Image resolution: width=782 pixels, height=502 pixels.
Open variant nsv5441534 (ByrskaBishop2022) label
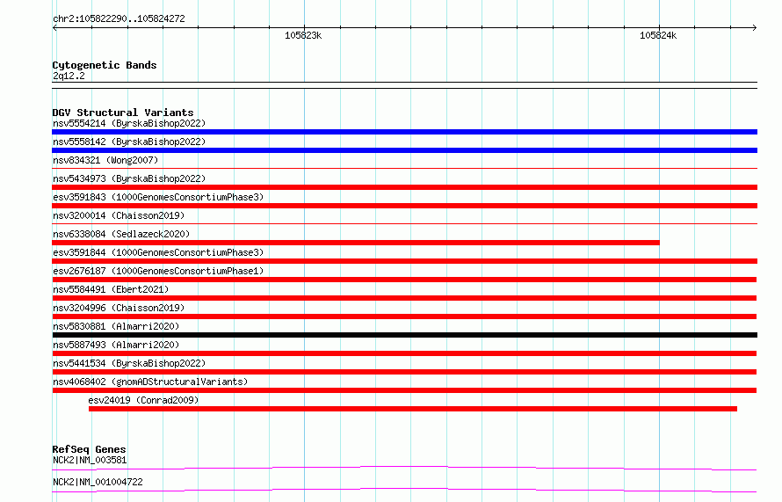[129, 363]
